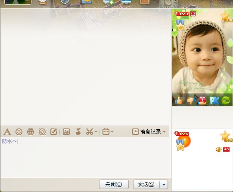
Task: Start a PK challenge on avatar show
Action: (214, 101)
